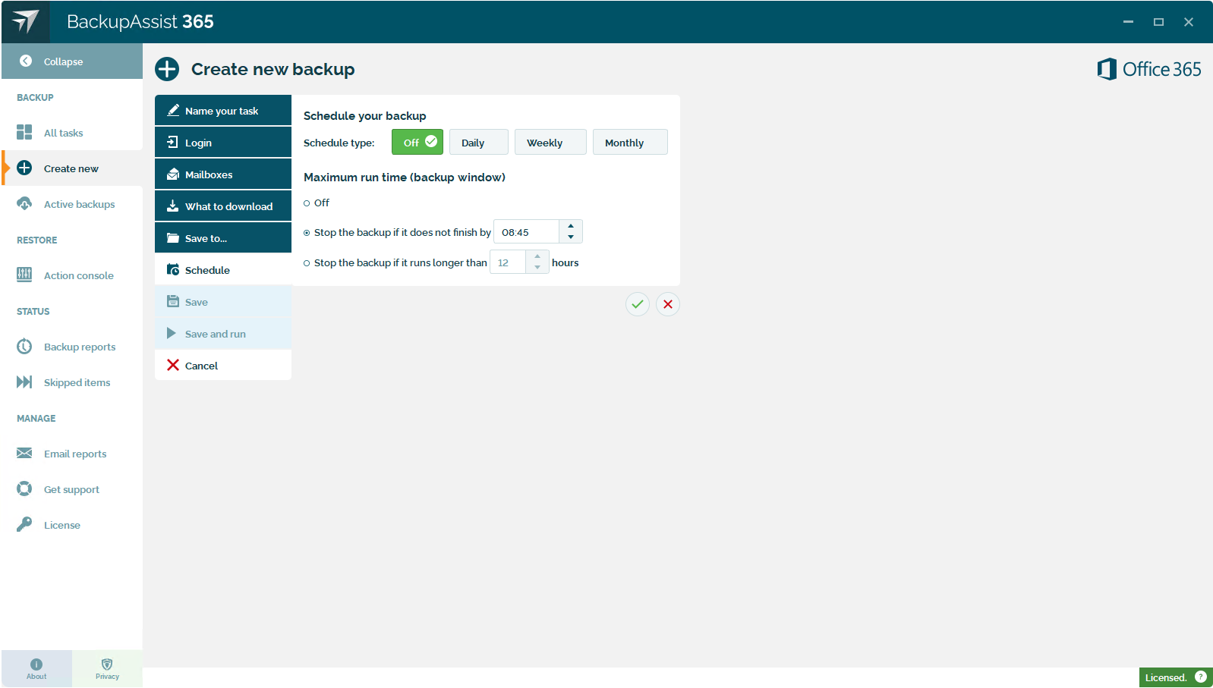This screenshot has height=688, width=1213.
Task: Open the What to download step
Action: click(223, 206)
